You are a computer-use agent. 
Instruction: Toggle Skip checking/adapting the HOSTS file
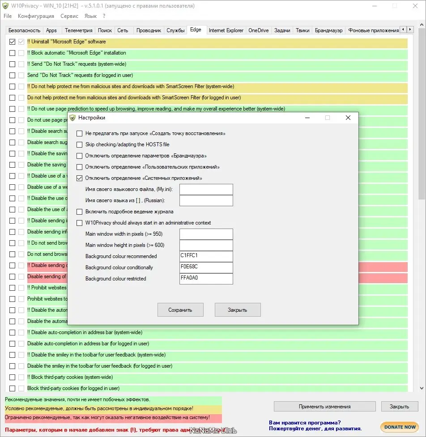pyautogui.click(x=80, y=144)
